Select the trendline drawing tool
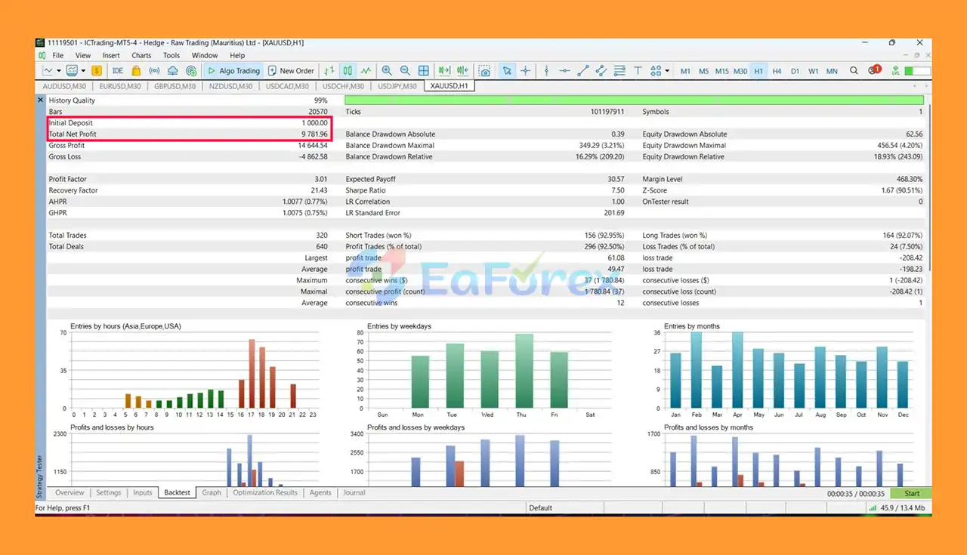 (582, 71)
